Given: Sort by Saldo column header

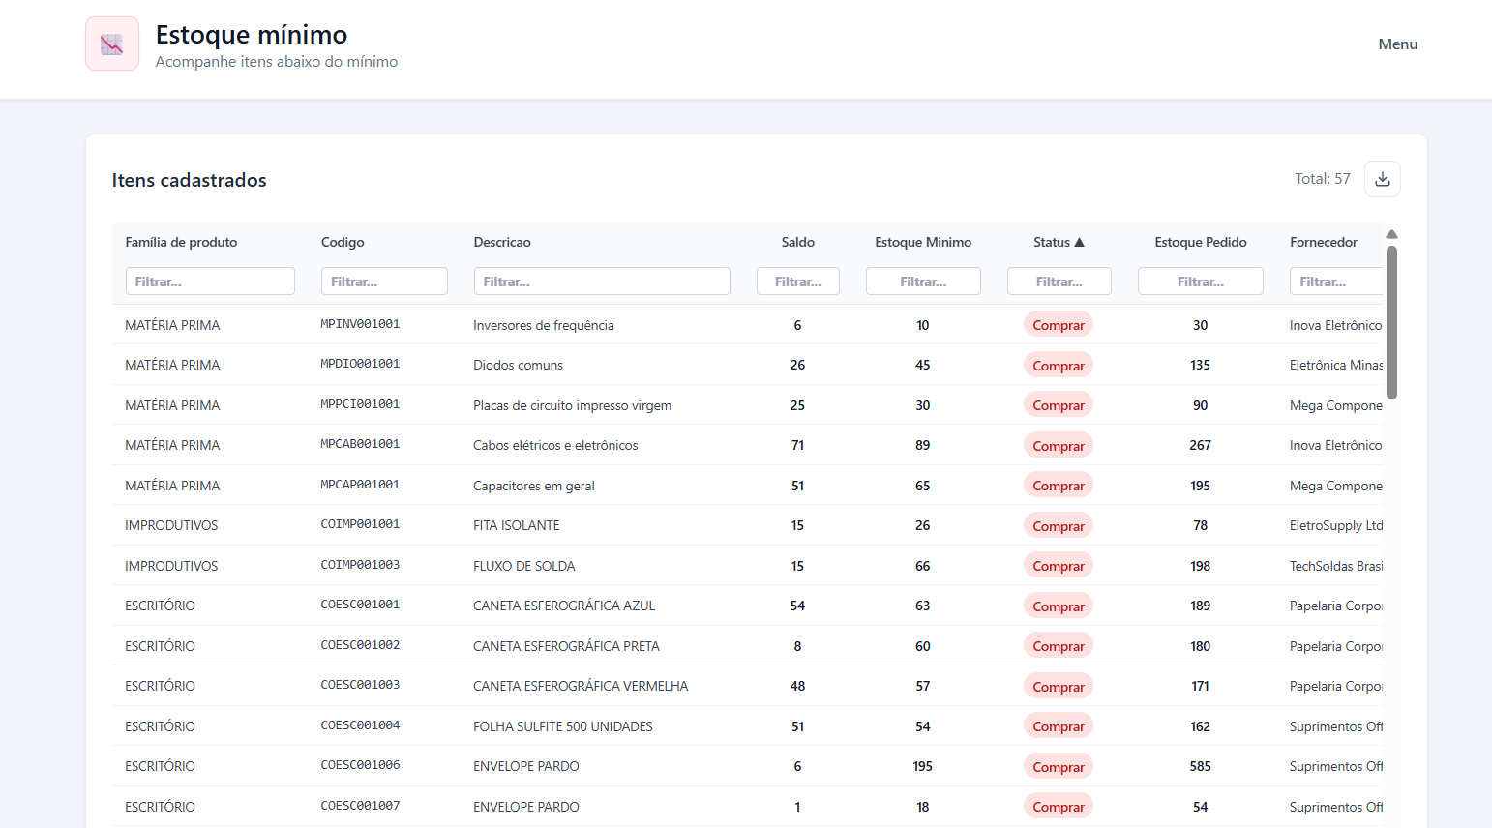Looking at the screenshot, I should [x=797, y=242].
